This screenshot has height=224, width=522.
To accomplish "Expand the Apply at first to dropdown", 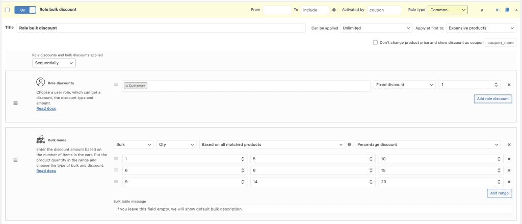I will (481, 28).
